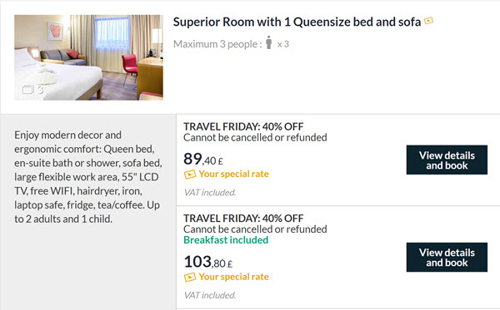Click the member rate ticket icon beside room title
This screenshot has width=500, height=310.
pos(428,21)
